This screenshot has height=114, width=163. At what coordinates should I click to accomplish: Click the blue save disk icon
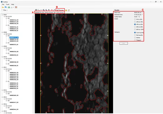(x=6, y=7)
